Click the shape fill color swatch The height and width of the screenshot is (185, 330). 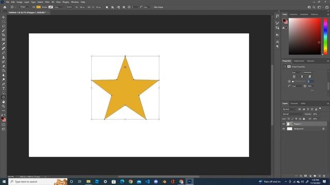click(x=39, y=7)
